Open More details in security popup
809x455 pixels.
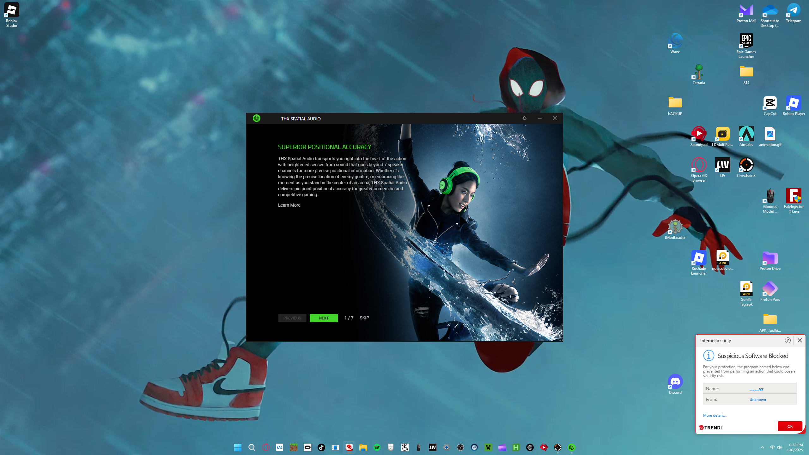[x=715, y=416]
